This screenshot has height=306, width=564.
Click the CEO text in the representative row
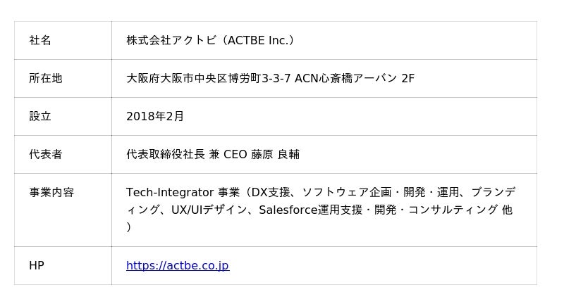pos(235,155)
